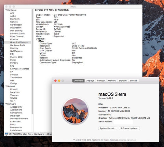
Task: Select NVMExpress in sidebar
Action: point(16,51)
